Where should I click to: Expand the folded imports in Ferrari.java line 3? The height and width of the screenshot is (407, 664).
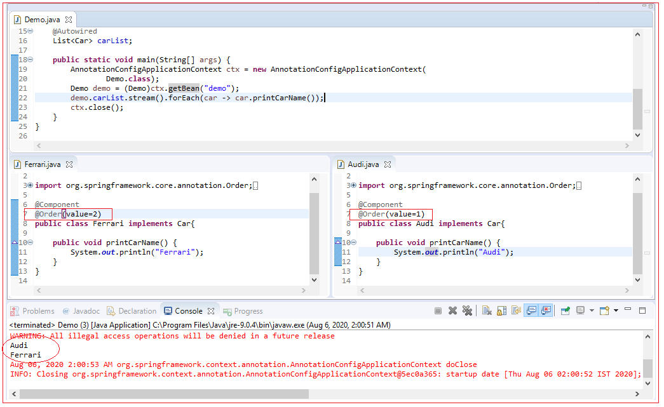click(30, 185)
